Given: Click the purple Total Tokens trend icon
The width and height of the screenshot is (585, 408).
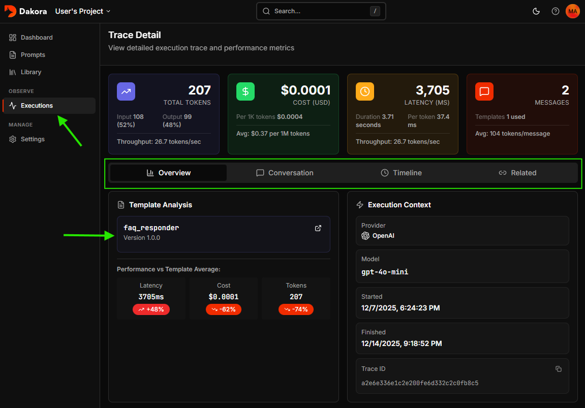Looking at the screenshot, I should pyautogui.click(x=126, y=91).
